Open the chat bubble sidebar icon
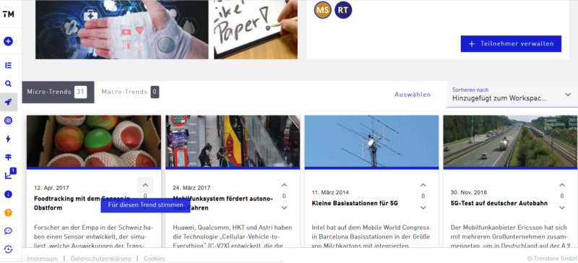Screen dimensions: 578x263 point(8,231)
